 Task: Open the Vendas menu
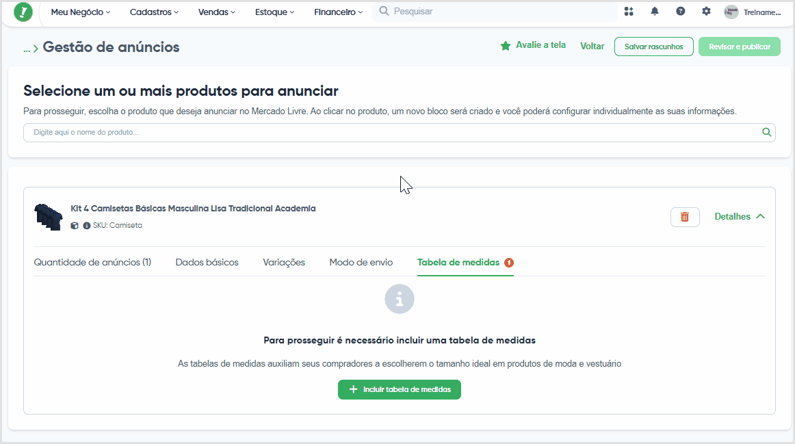(216, 12)
